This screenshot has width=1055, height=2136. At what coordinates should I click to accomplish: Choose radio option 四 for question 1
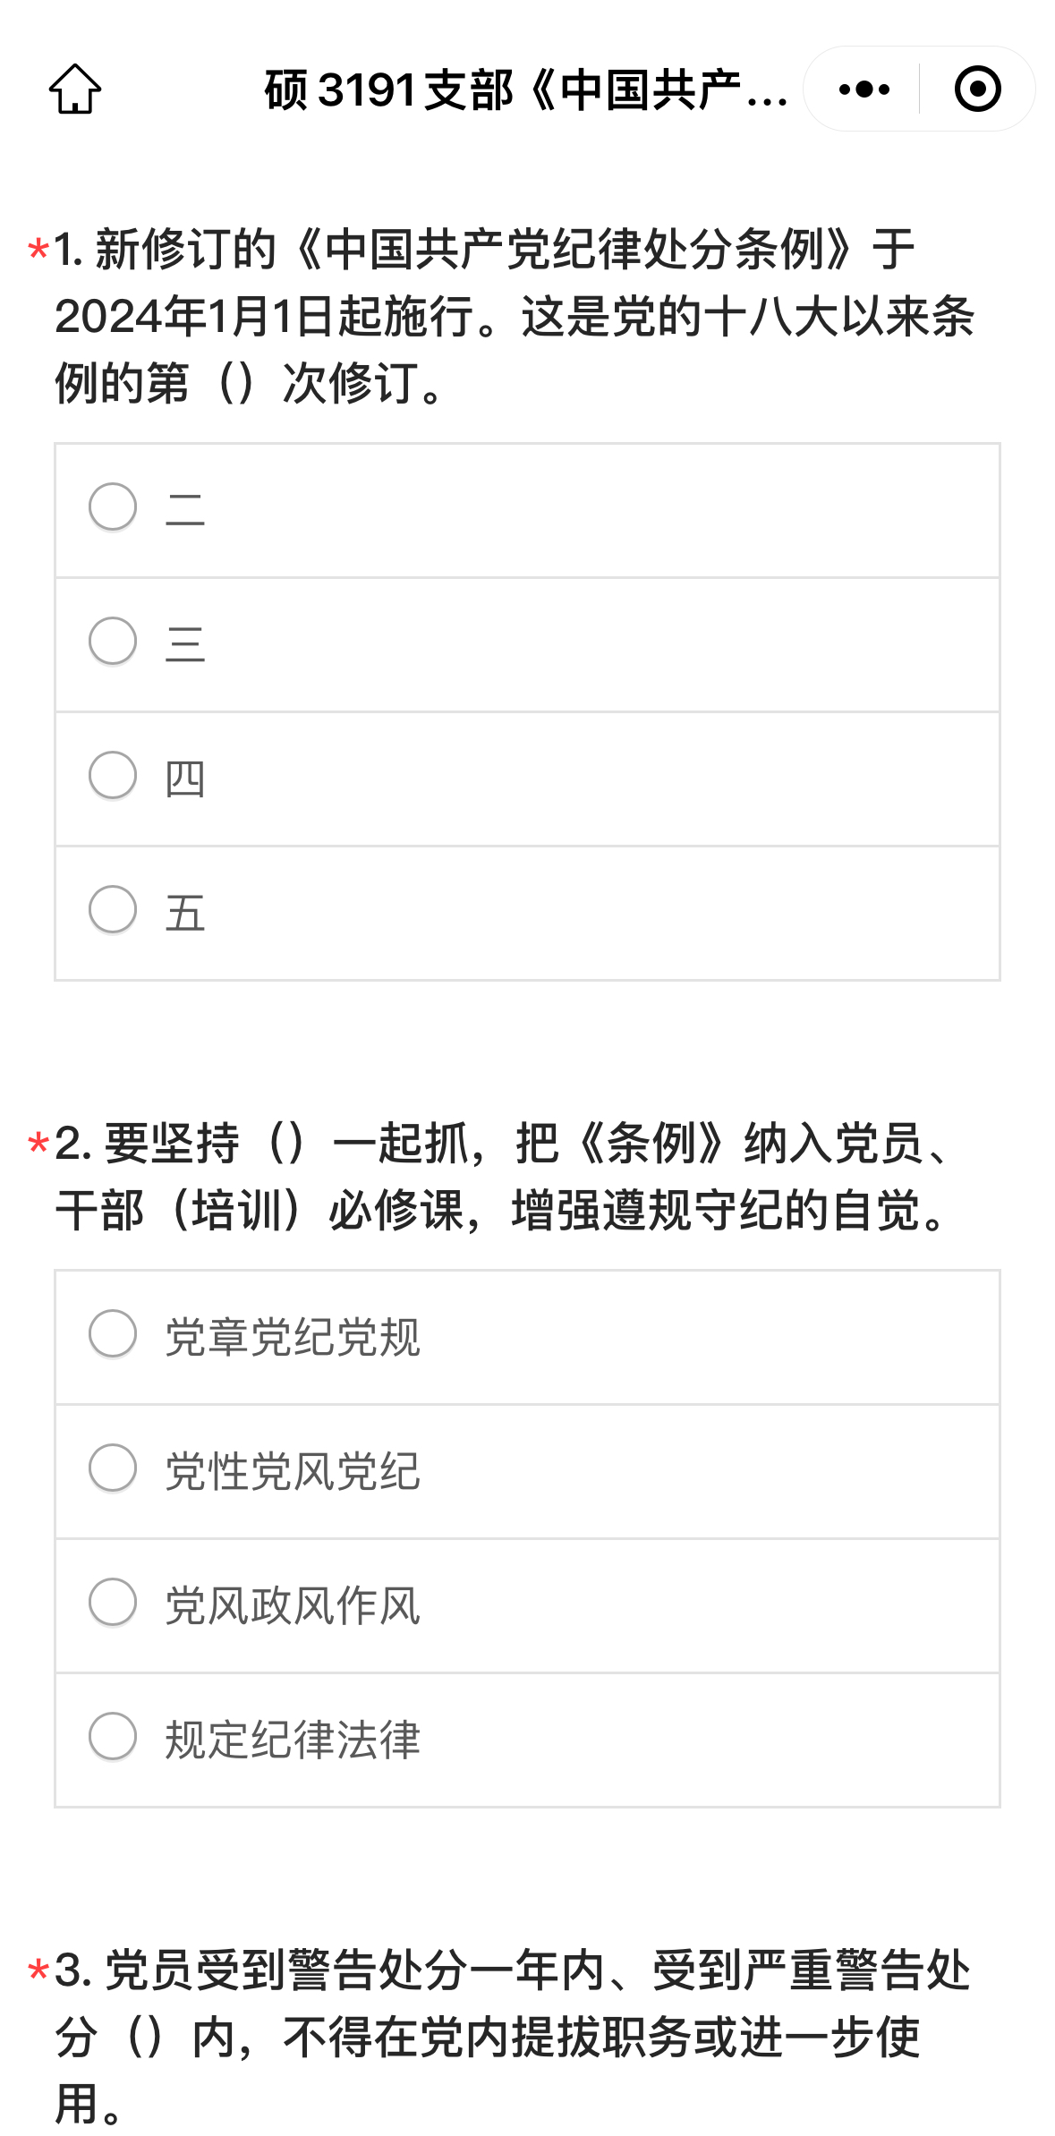pyautogui.click(x=113, y=776)
